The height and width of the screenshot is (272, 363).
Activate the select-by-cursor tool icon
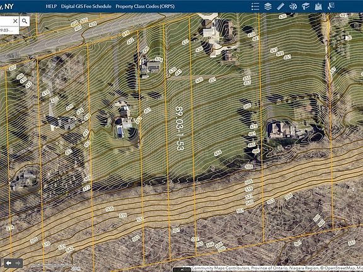(x=331, y=6)
